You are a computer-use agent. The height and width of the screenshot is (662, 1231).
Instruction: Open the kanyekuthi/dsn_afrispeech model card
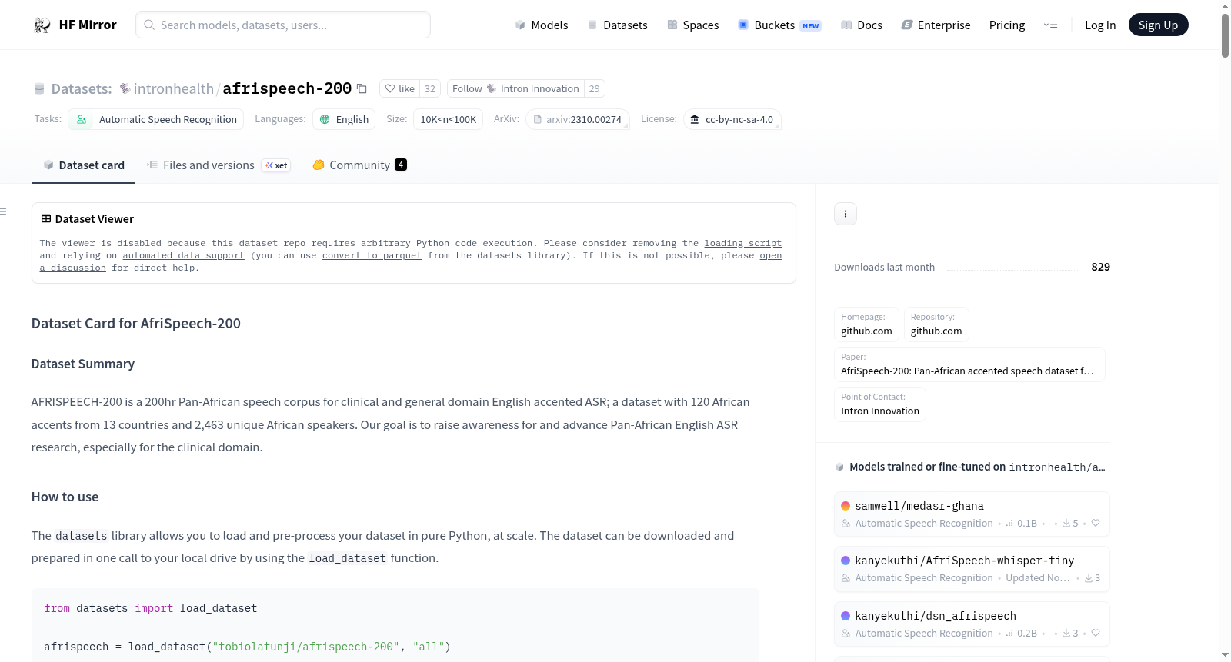pyautogui.click(x=972, y=624)
